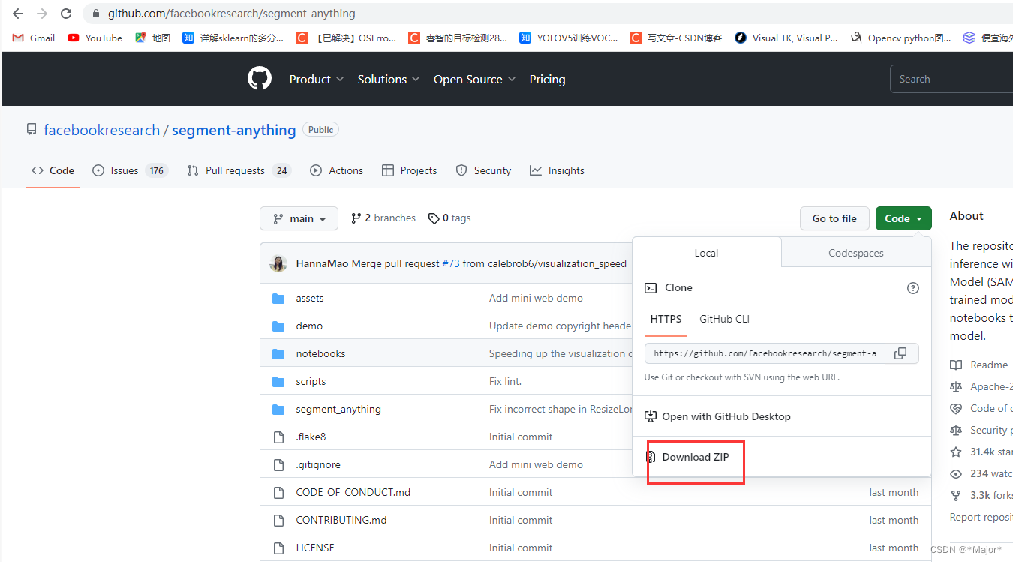Select the HTTPS clone option
This screenshot has width=1013, height=562.
coord(666,320)
